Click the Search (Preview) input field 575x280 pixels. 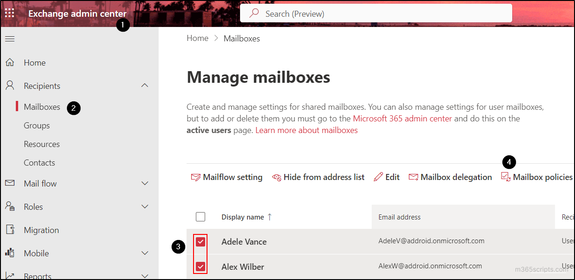[x=376, y=13]
